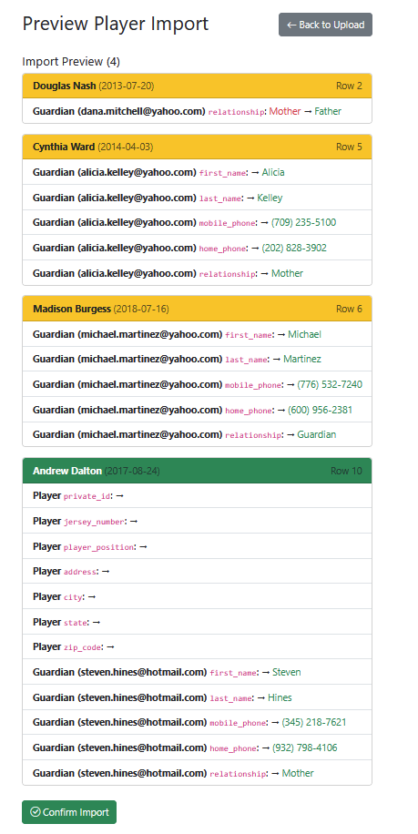Click the Import Preview (4) heading
Image resolution: width=418 pixels, height=834 pixels.
point(71,62)
